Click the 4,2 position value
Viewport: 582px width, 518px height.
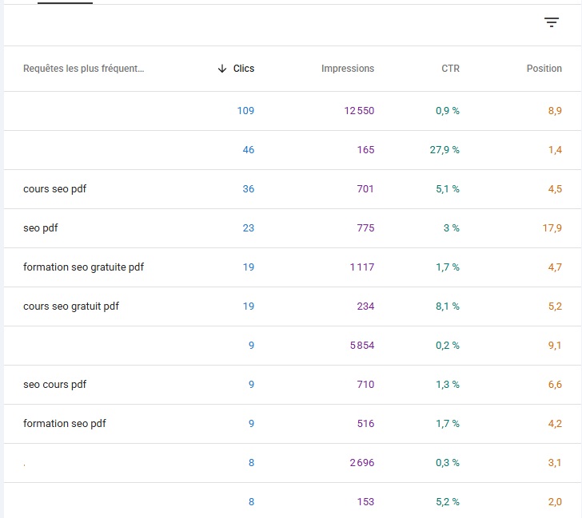(x=555, y=424)
